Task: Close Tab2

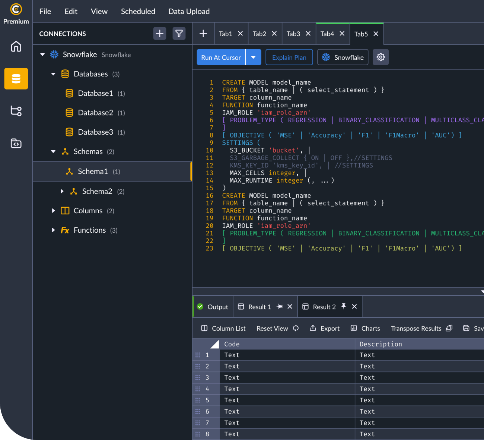Action: pyautogui.click(x=274, y=34)
